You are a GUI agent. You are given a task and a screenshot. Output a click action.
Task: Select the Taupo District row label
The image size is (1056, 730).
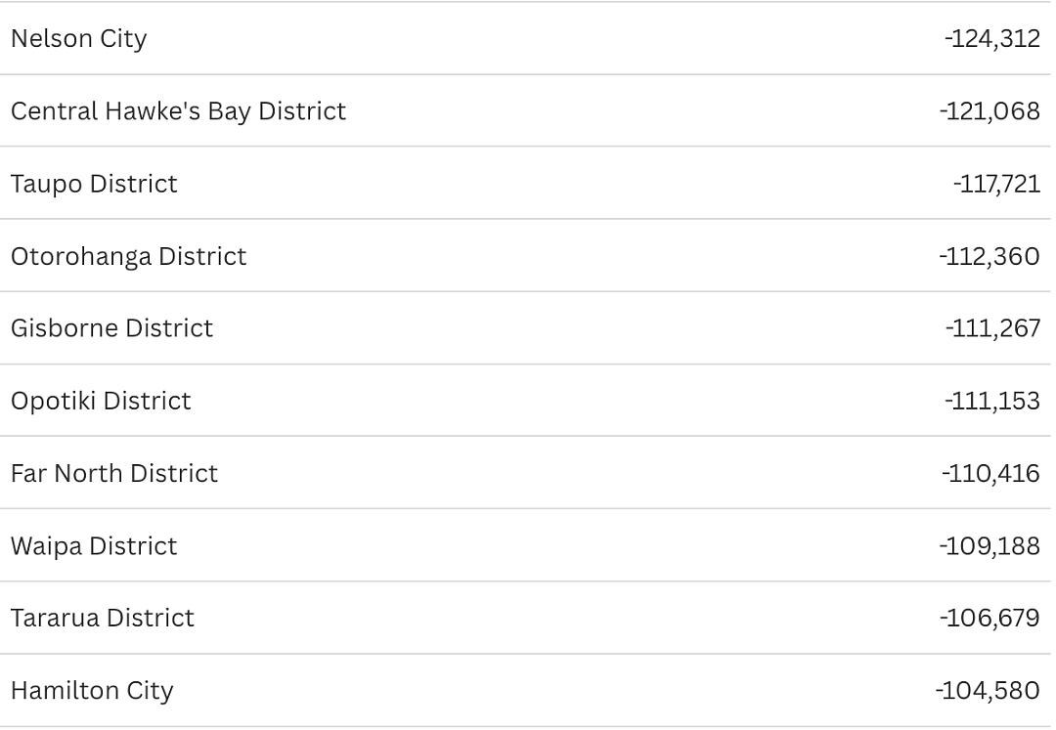coord(94,184)
